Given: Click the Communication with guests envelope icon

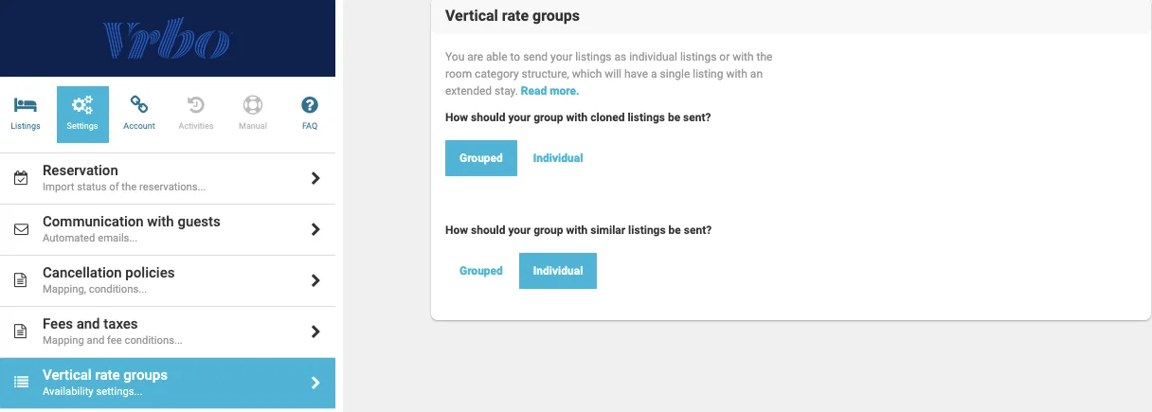Looking at the screenshot, I should tap(21, 229).
